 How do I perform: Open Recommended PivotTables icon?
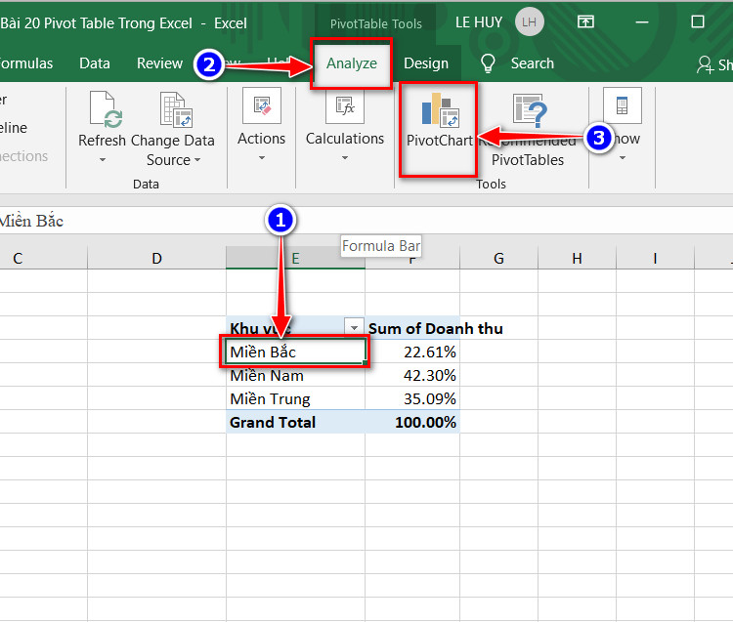(x=530, y=110)
